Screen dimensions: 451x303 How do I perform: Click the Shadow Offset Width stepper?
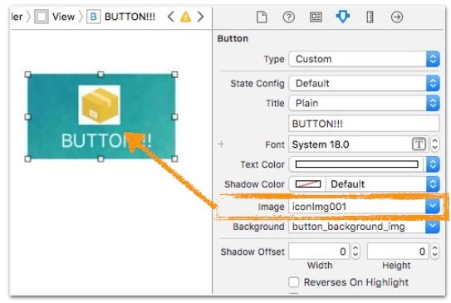pyautogui.click(x=355, y=252)
